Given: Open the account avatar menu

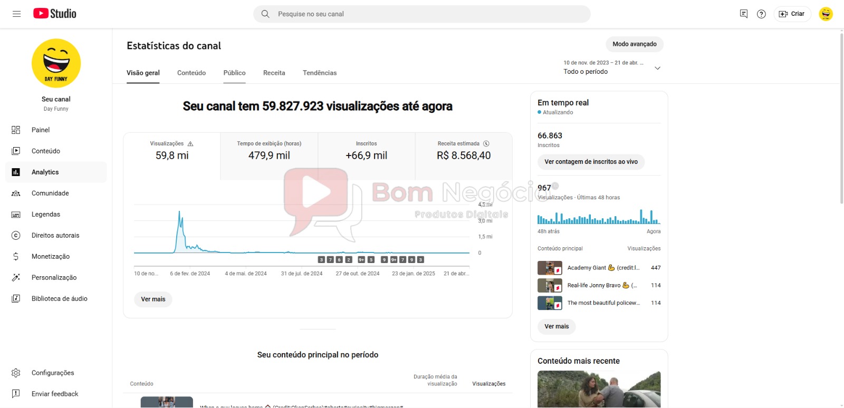Looking at the screenshot, I should (x=826, y=14).
